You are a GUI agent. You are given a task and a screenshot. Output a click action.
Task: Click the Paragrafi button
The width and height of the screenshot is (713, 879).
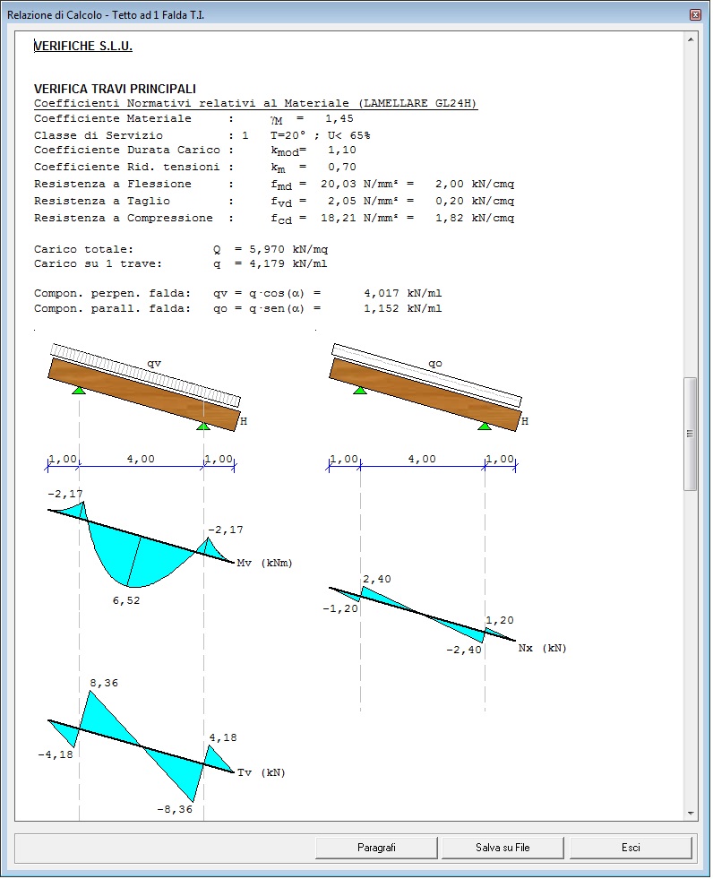coord(376,848)
